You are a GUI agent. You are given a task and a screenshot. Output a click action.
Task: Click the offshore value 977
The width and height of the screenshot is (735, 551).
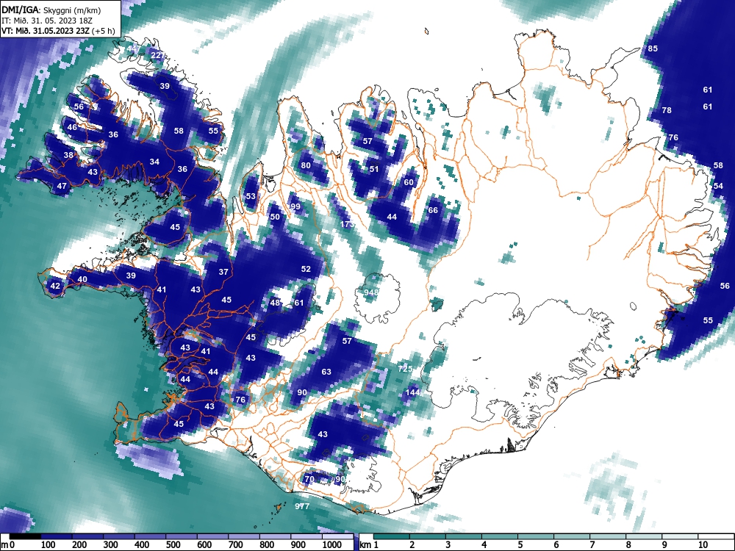coord(302,506)
